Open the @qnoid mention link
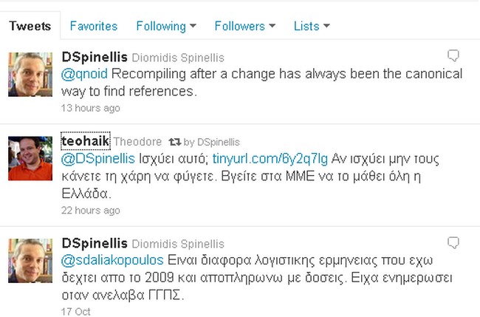The image size is (480, 317). 83,75
